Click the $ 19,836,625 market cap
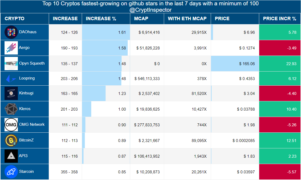 [148, 109]
